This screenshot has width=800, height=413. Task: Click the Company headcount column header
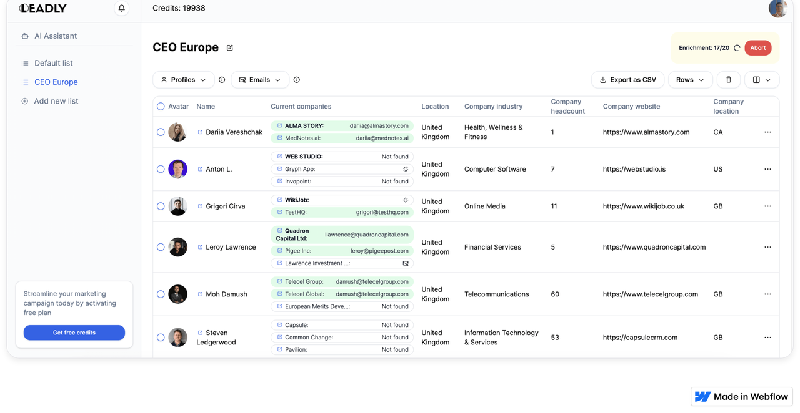pos(568,107)
